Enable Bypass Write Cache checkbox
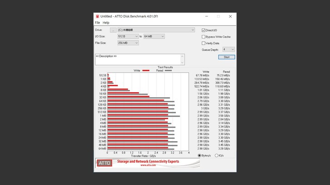 [x=203, y=37]
